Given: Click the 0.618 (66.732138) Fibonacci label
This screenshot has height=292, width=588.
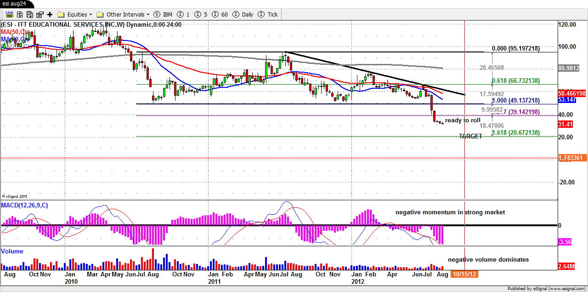Looking at the screenshot, I should pyautogui.click(x=516, y=80).
